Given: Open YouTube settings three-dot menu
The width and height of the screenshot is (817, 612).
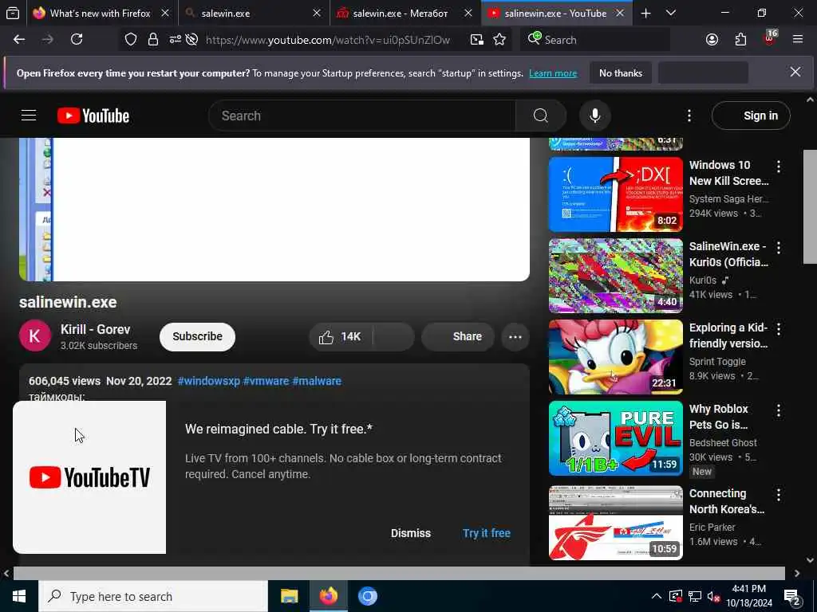Looking at the screenshot, I should (x=689, y=116).
